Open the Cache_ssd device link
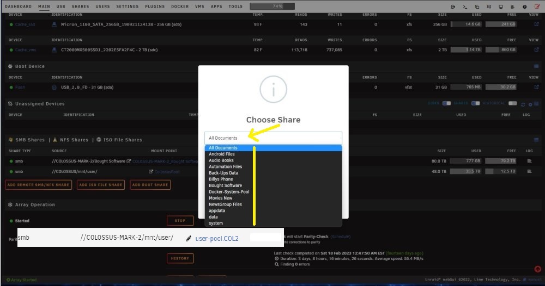This screenshot has width=545, height=286. pos(25,24)
